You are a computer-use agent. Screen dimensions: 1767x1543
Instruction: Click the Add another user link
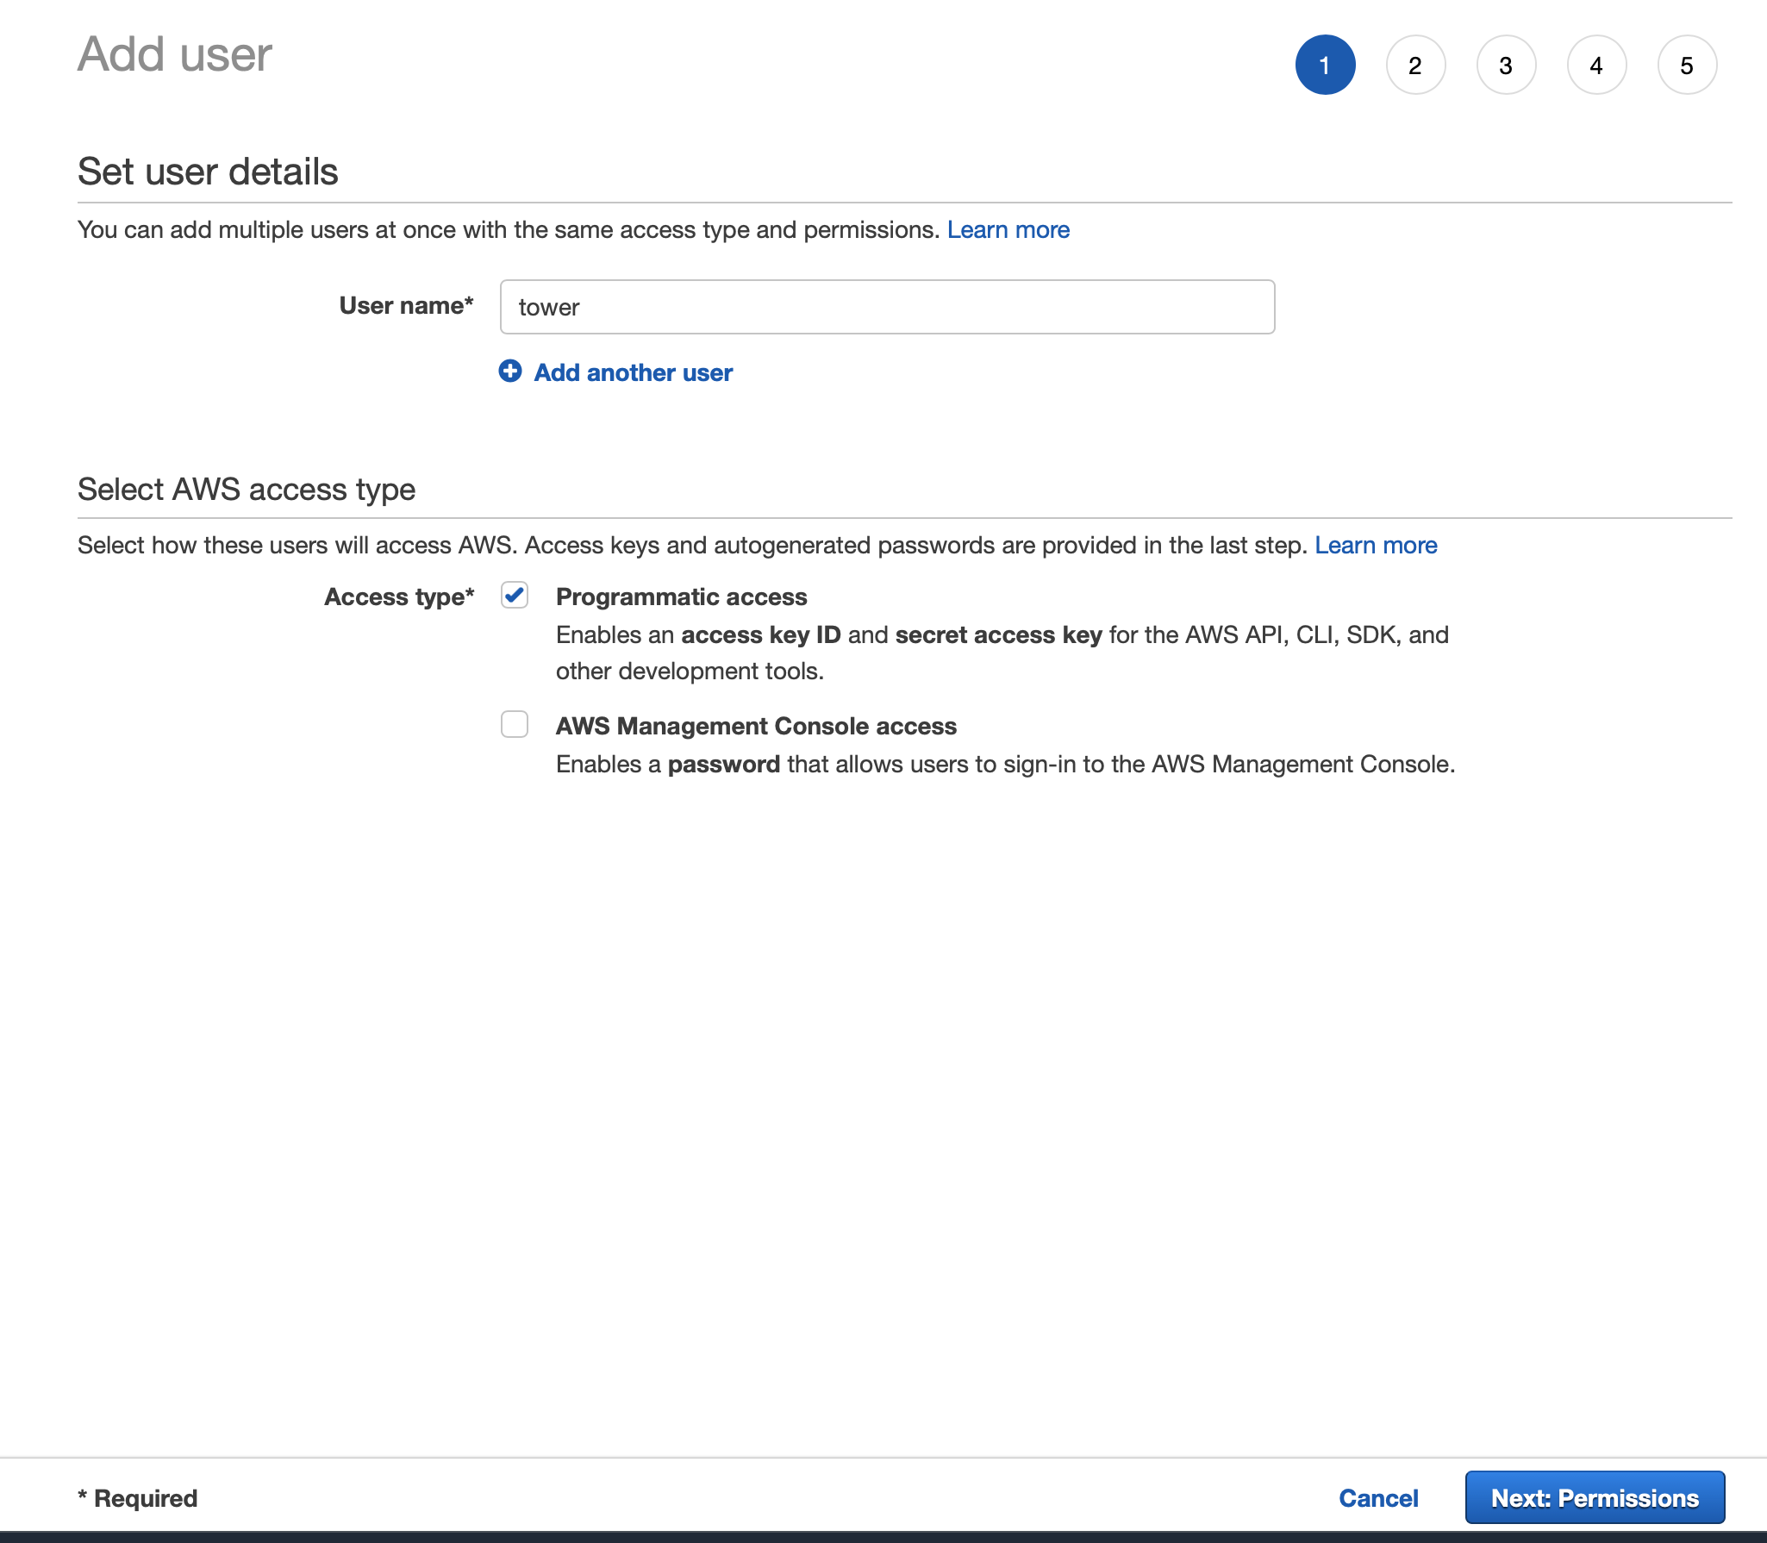[633, 372]
